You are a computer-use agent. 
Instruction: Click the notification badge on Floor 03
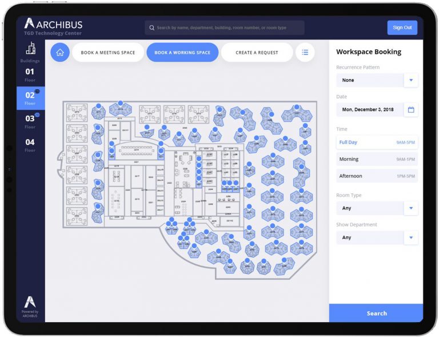(37, 115)
